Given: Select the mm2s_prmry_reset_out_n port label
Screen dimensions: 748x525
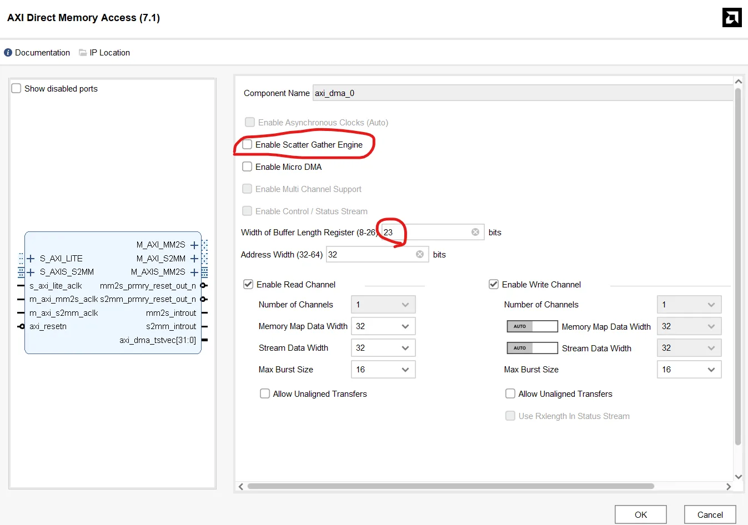Looking at the screenshot, I should pos(148,286).
